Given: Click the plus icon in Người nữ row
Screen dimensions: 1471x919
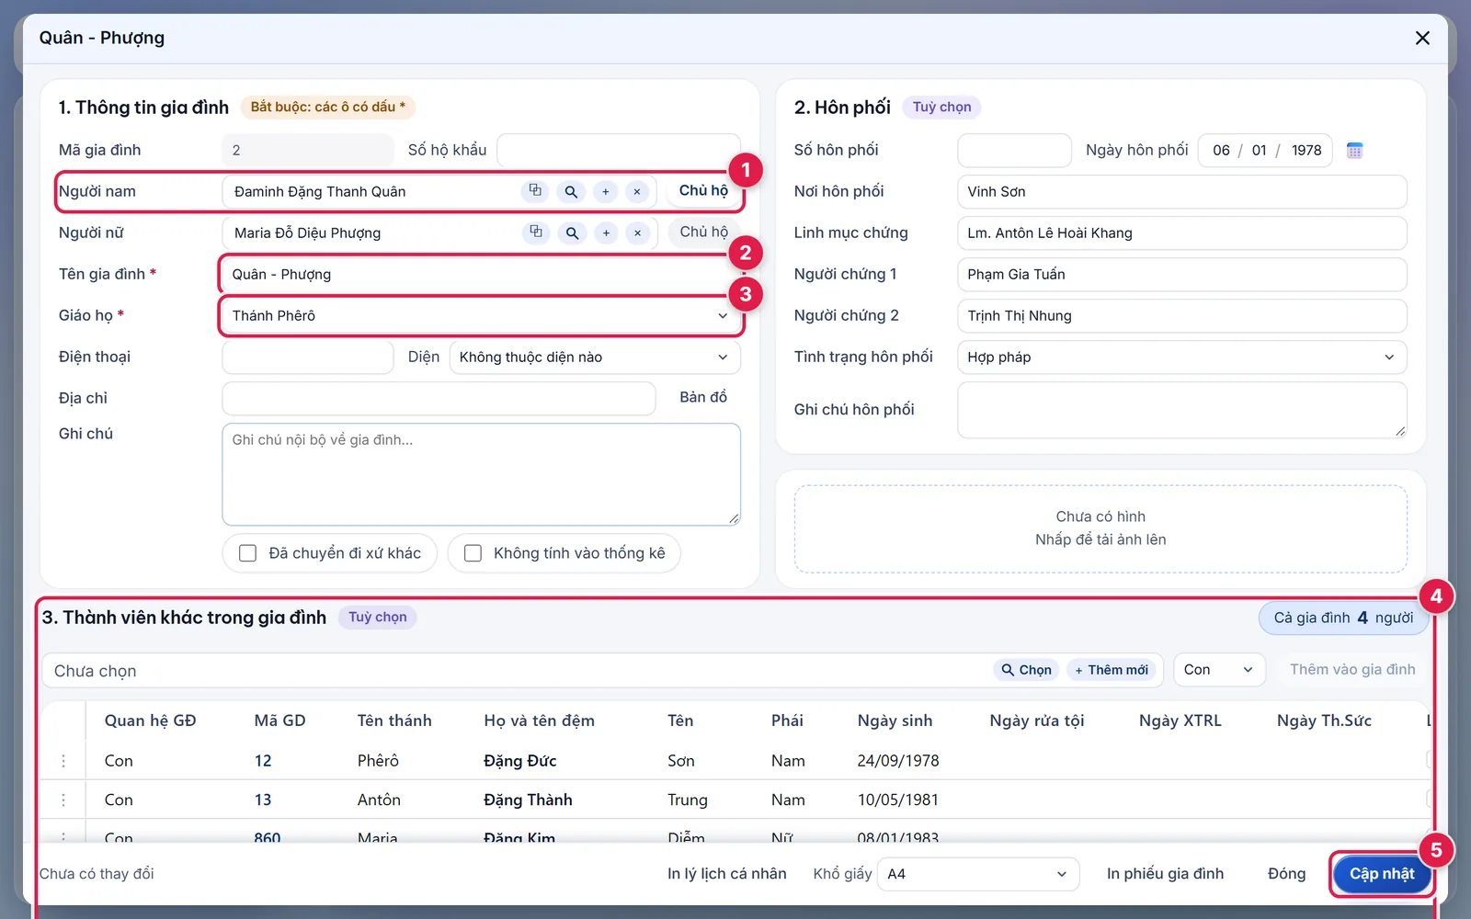Looking at the screenshot, I should click(606, 233).
